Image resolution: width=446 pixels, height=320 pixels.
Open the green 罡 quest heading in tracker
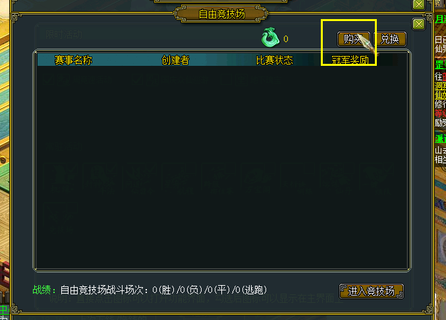point(440,65)
